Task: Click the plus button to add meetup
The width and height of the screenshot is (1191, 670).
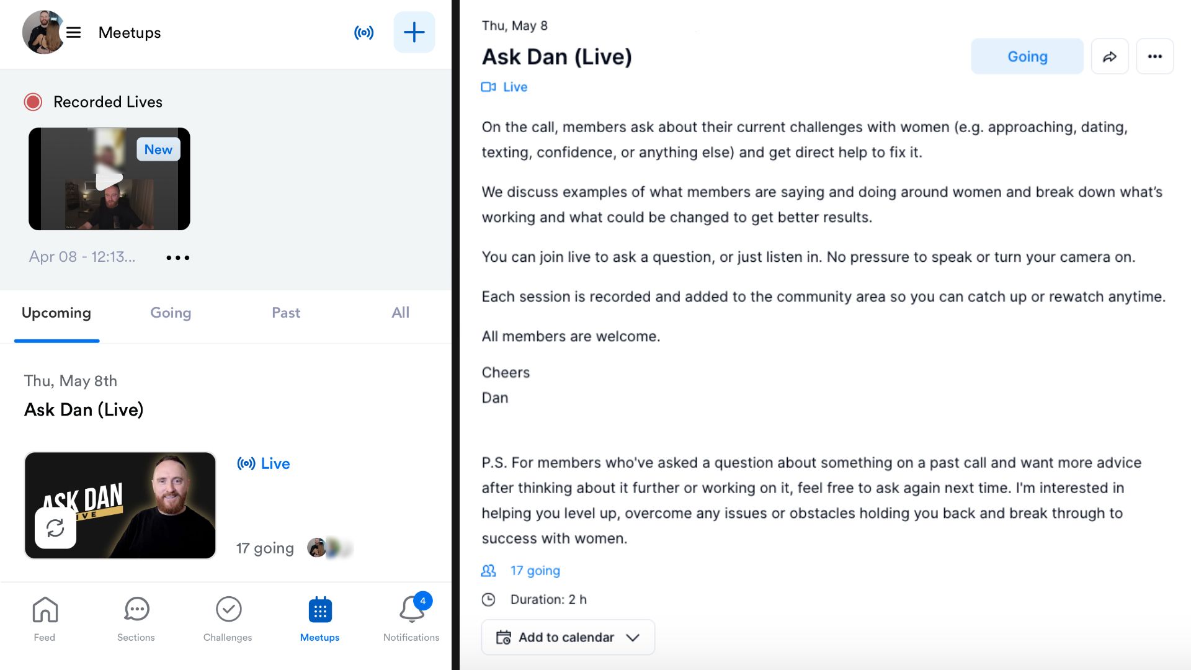Action: 414,32
